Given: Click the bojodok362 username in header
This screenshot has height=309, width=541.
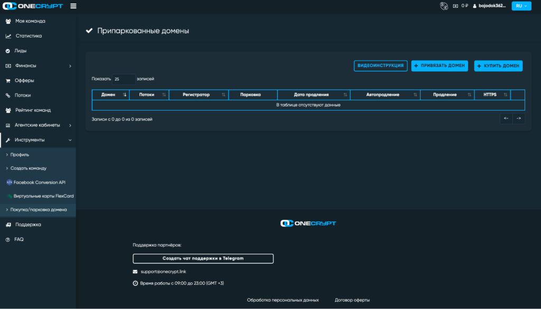Looking at the screenshot, I should [492, 6].
